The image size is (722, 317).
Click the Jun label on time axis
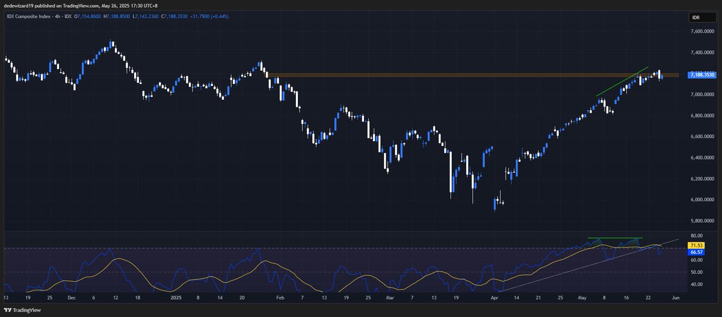pyautogui.click(x=676, y=297)
